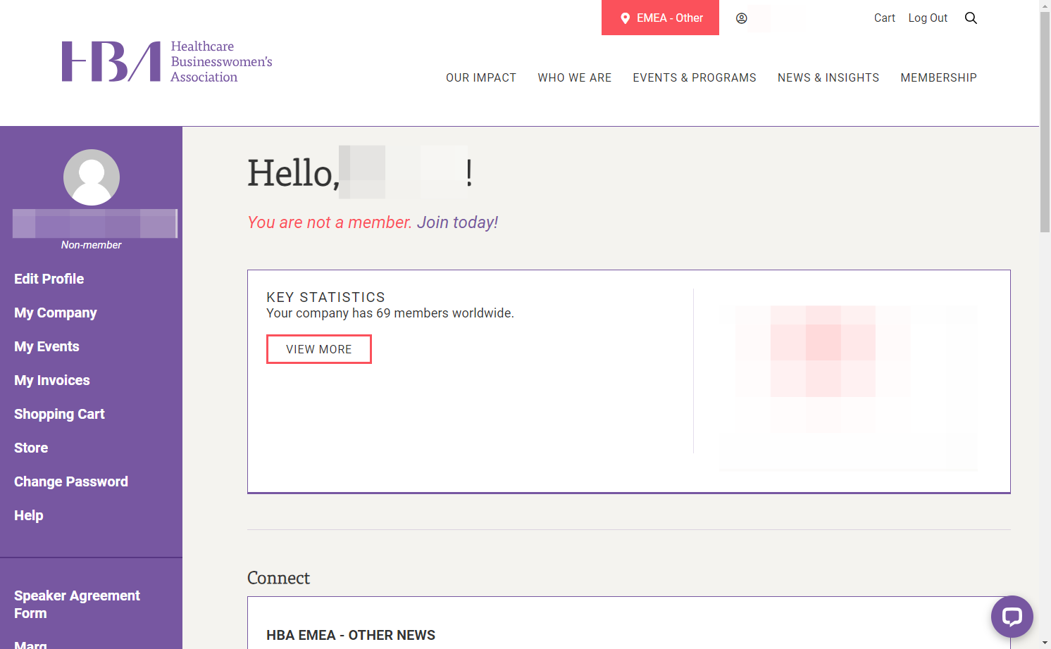Click the 'HBA EMEA - OTHER NEWS' heading
Image resolution: width=1051 pixels, height=649 pixels.
(x=351, y=635)
